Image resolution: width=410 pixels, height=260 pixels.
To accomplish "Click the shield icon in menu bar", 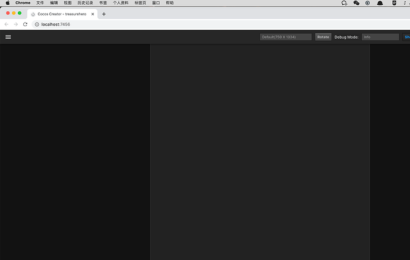I will tap(394, 3).
